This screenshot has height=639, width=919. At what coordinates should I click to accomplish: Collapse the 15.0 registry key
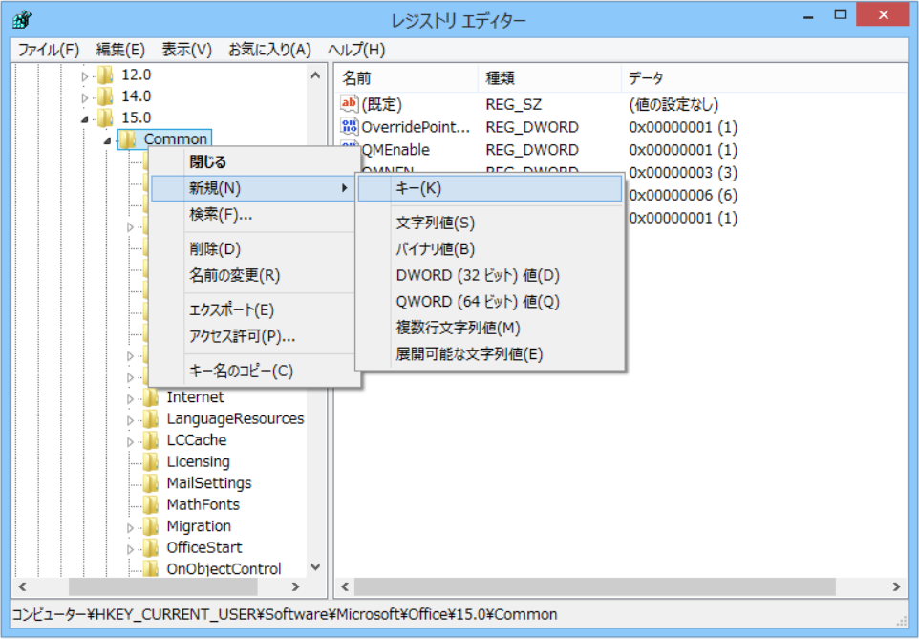click(85, 118)
